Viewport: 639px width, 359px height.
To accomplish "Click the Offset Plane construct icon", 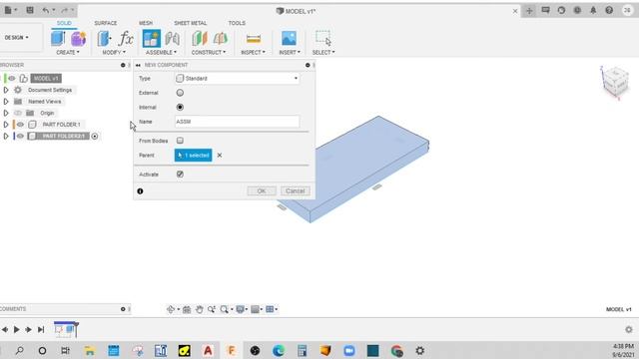I will 200,39.
